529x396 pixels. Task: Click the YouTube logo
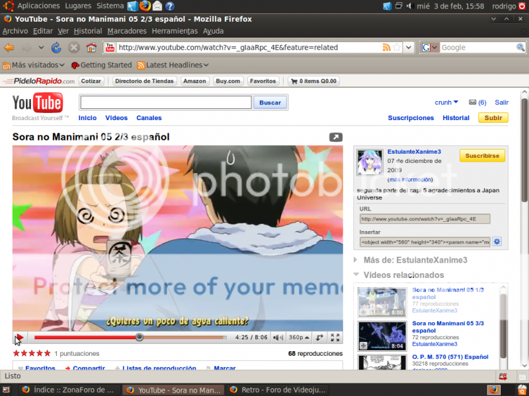point(38,103)
